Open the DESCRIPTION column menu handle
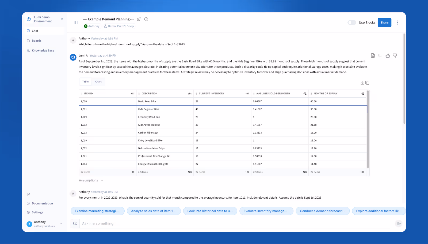Viewport: 428px width, 244px height. click(139, 94)
